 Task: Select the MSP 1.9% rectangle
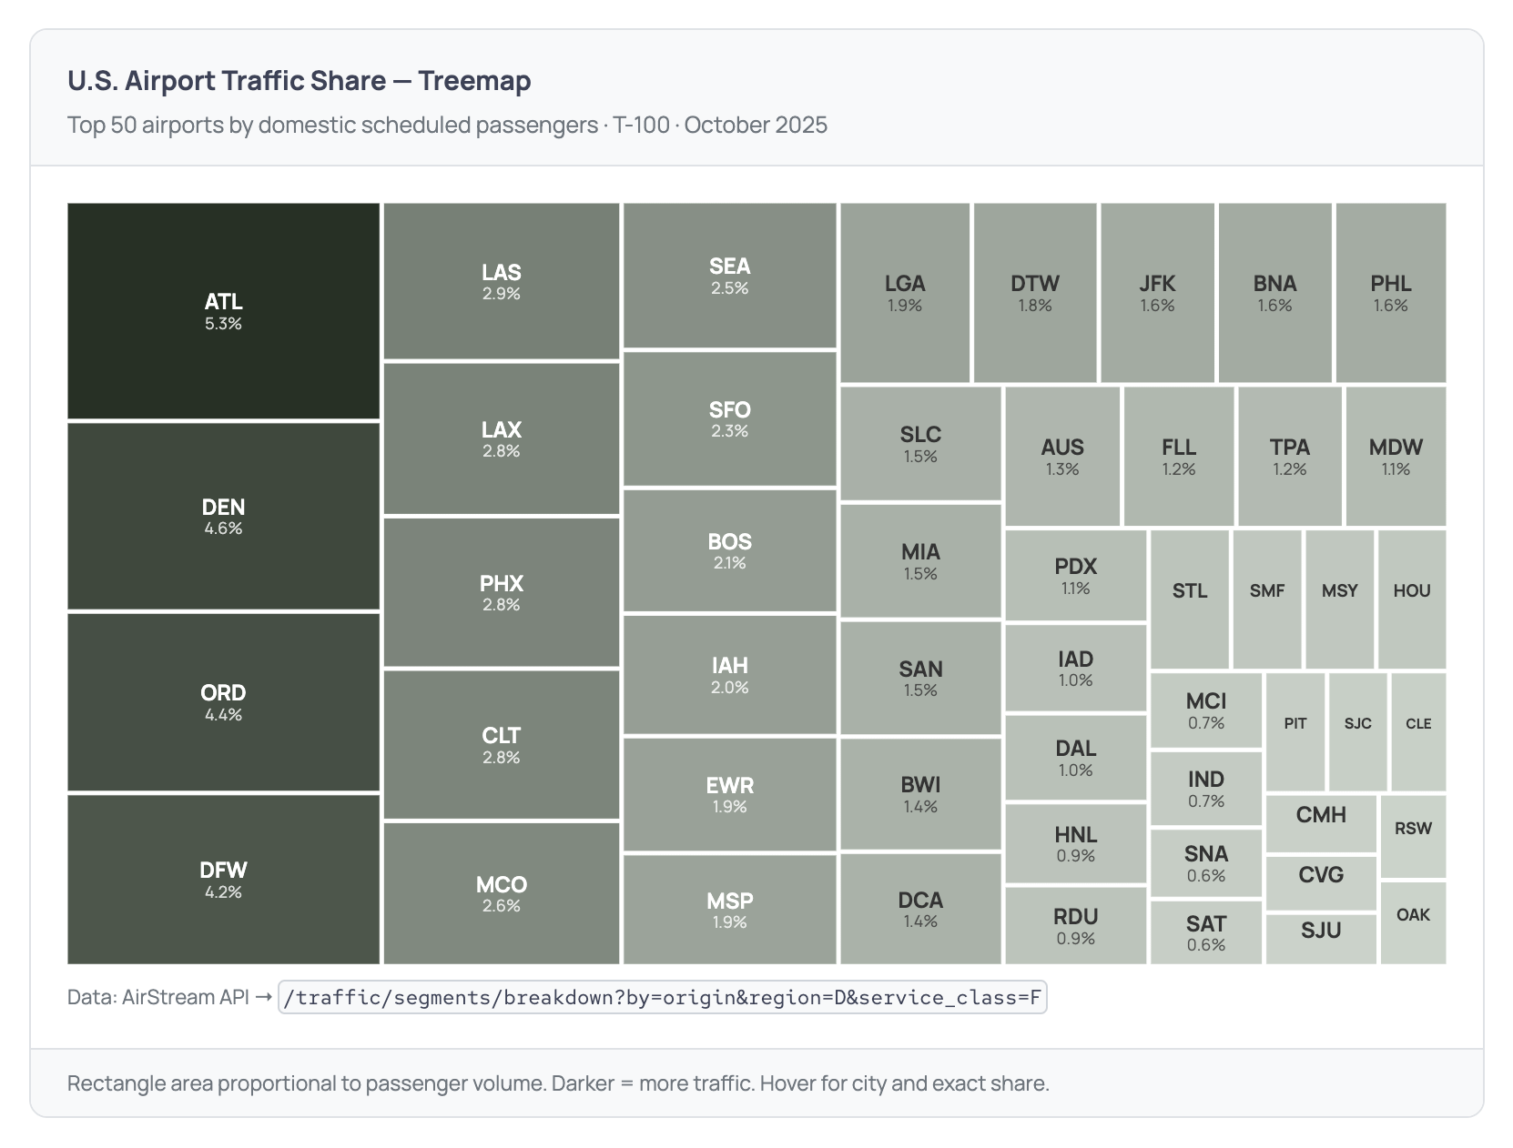tap(729, 909)
